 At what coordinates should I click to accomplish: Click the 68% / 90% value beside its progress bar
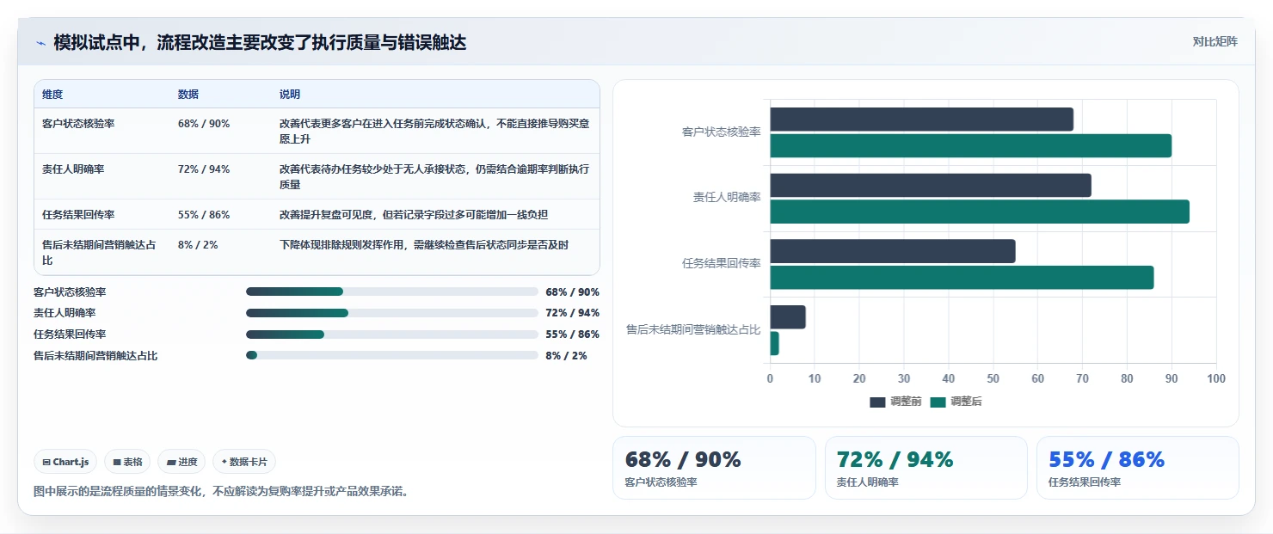coord(572,292)
